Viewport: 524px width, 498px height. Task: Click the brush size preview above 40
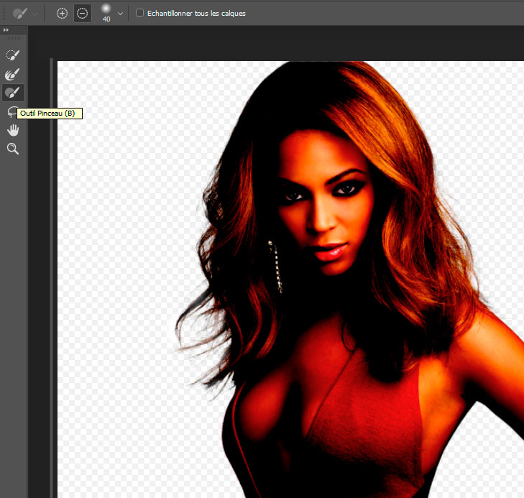point(106,8)
